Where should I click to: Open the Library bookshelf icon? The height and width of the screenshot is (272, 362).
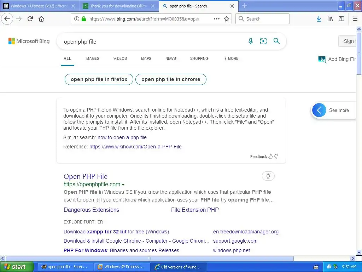point(330,19)
